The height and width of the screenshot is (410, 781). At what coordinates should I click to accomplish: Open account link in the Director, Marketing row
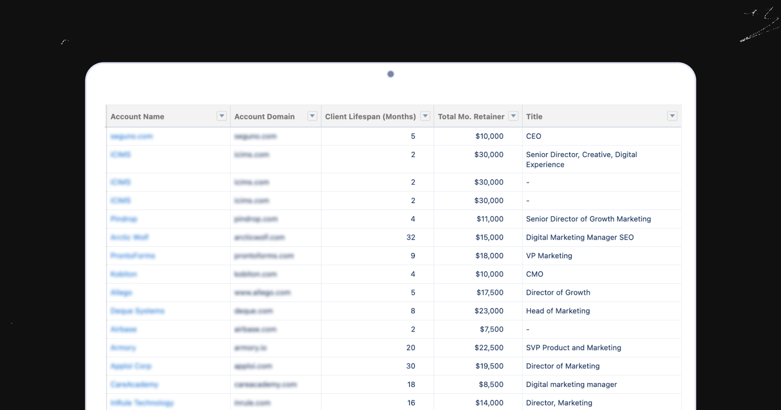(142, 403)
